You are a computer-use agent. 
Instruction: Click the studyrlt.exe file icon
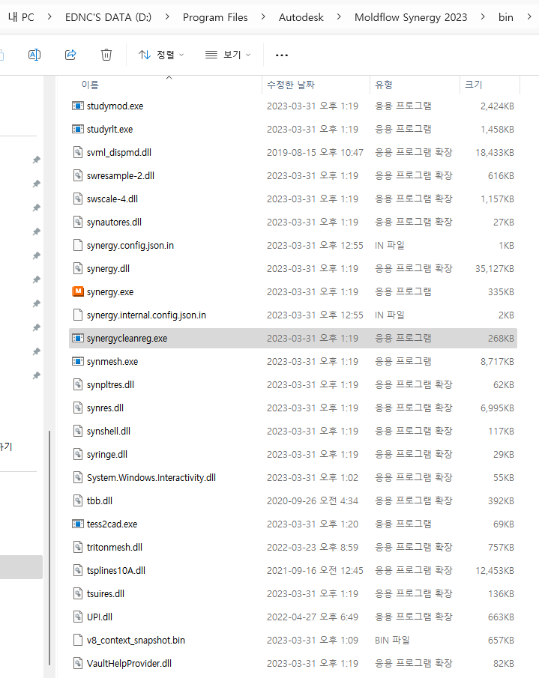click(x=77, y=129)
